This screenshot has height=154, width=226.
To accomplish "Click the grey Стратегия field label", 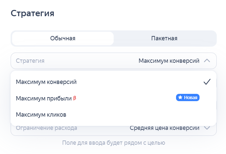I will [30, 61].
